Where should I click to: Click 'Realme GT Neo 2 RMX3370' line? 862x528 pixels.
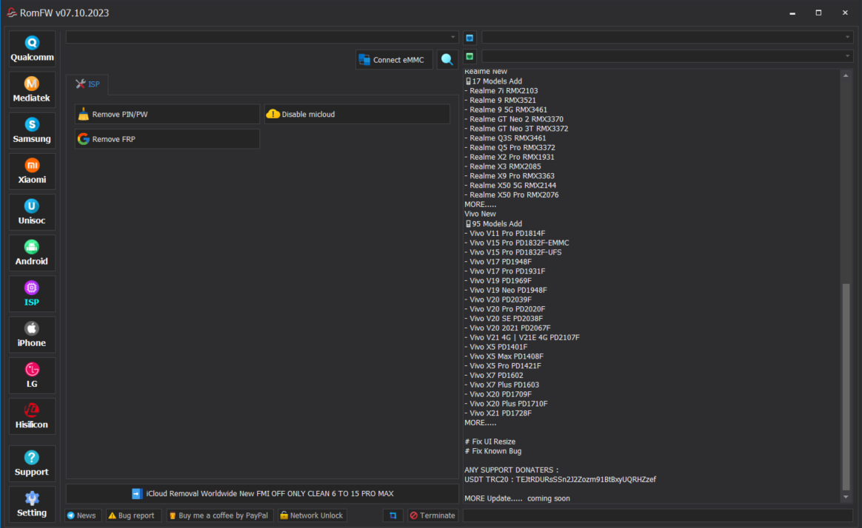tap(514, 119)
